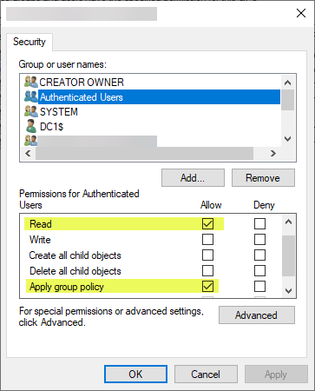Toggle Deny checkbox for Read permission
Screen dimensions: 315x391
[259, 223]
